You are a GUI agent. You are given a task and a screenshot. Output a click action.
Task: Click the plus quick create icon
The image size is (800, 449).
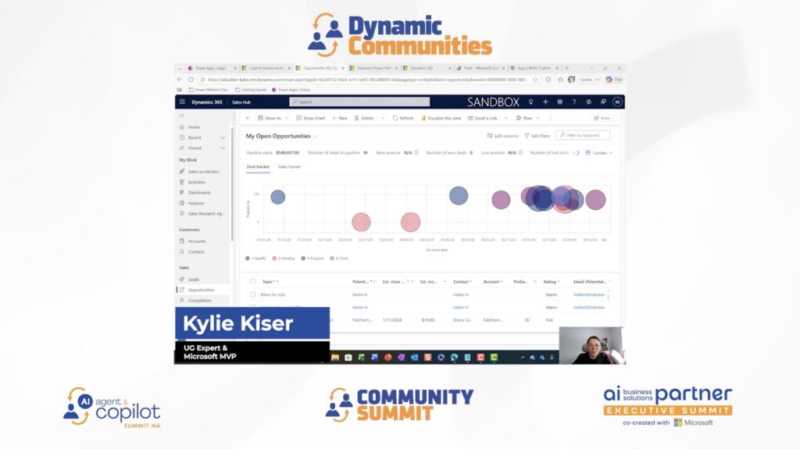point(545,102)
